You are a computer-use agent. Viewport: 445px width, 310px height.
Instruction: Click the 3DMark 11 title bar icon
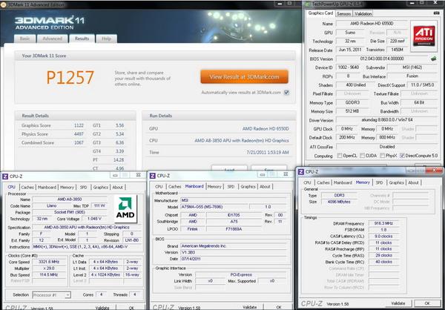pyautogui.click(x=3, y=4)
